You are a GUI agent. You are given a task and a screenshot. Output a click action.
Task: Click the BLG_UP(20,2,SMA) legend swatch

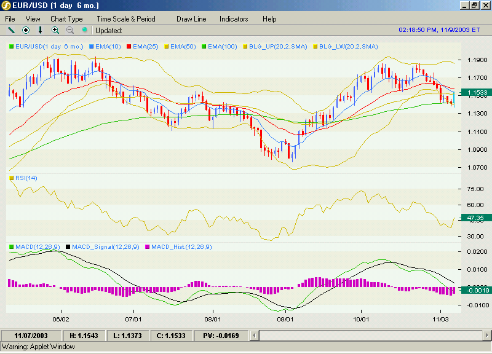tap(245, 47)
